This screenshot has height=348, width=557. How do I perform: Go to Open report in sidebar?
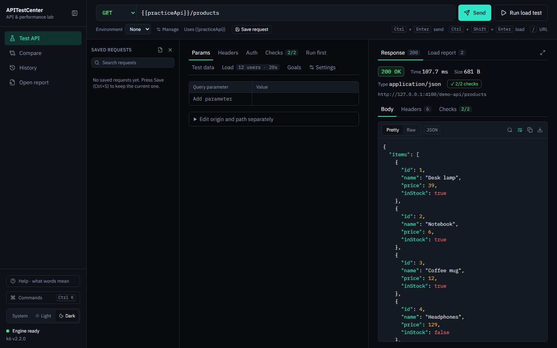point(43,82)
